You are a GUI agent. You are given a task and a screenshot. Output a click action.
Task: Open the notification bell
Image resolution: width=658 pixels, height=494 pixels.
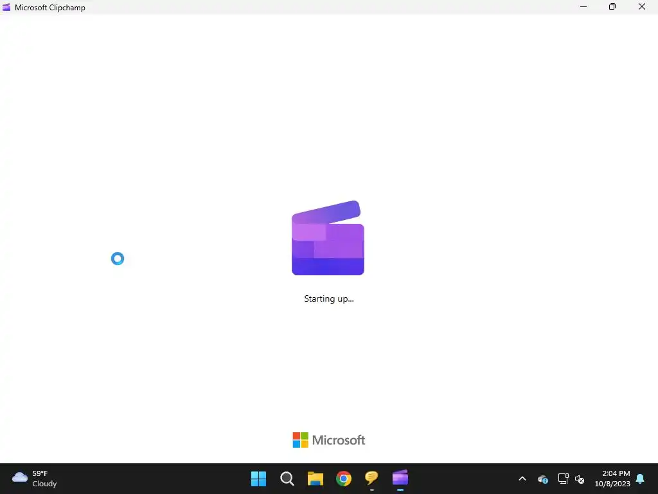click(641, 479)
